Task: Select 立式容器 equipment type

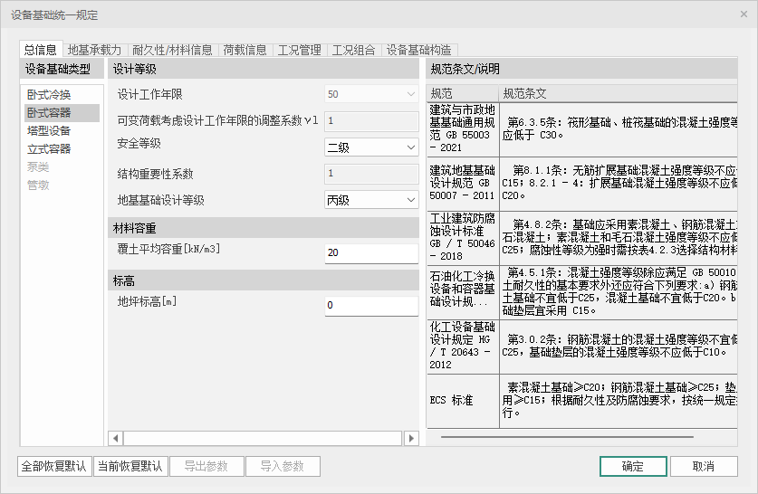Action: tap(49, 149)
